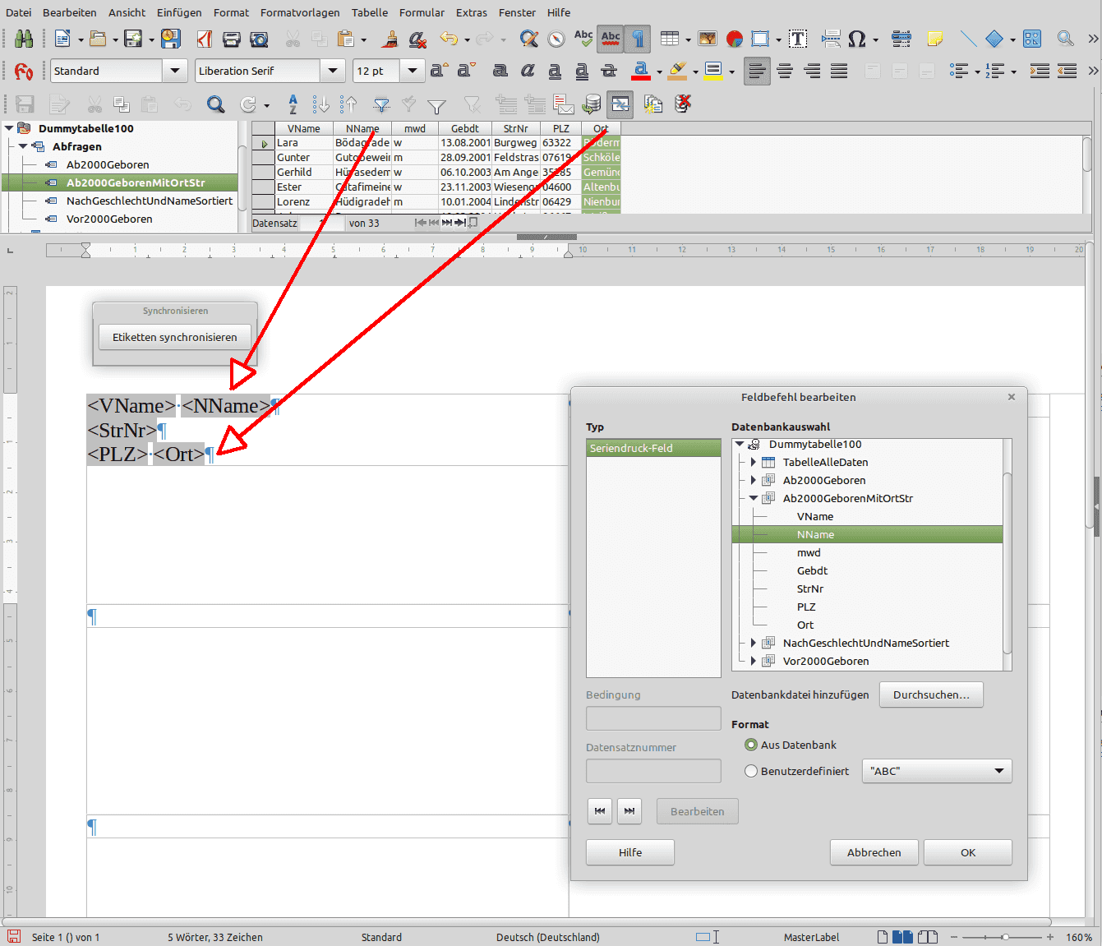Select 'Seriendruck-Feld' in the Typ list
This screenshot has width=1102, height=946.
653,448
